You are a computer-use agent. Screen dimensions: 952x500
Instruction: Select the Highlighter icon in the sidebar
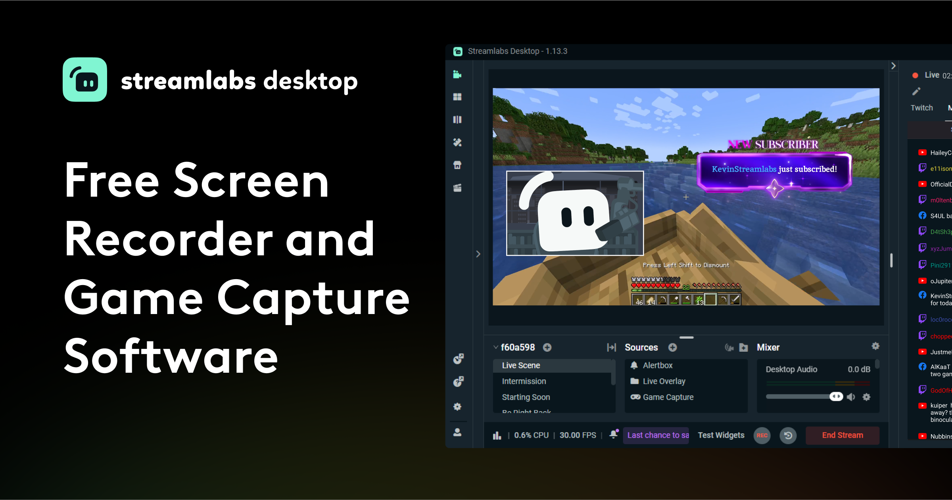457,188
